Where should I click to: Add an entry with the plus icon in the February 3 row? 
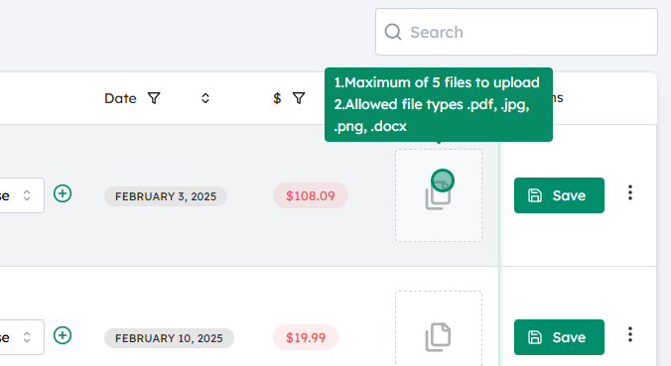coord(63,193)
